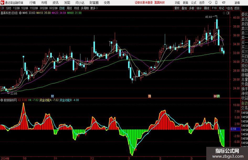Click the 画线 drawing button
The height and width of the screenshot is (160, 248).
207,8
